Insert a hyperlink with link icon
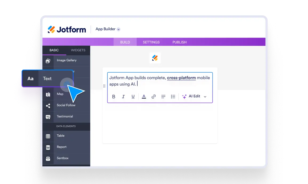 (x=154, y=97)
